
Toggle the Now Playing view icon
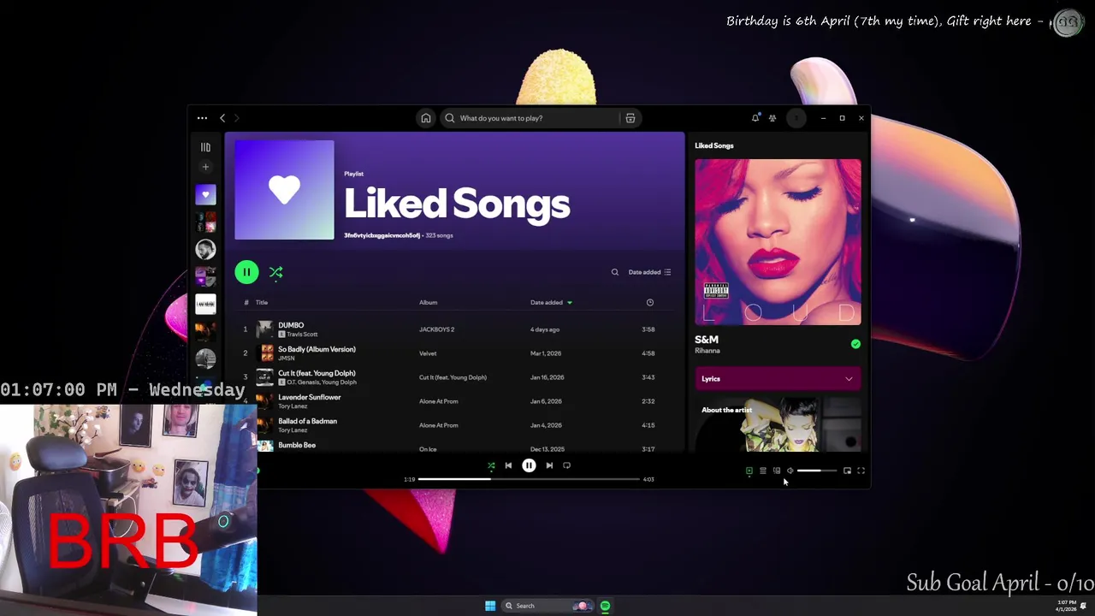749,471
